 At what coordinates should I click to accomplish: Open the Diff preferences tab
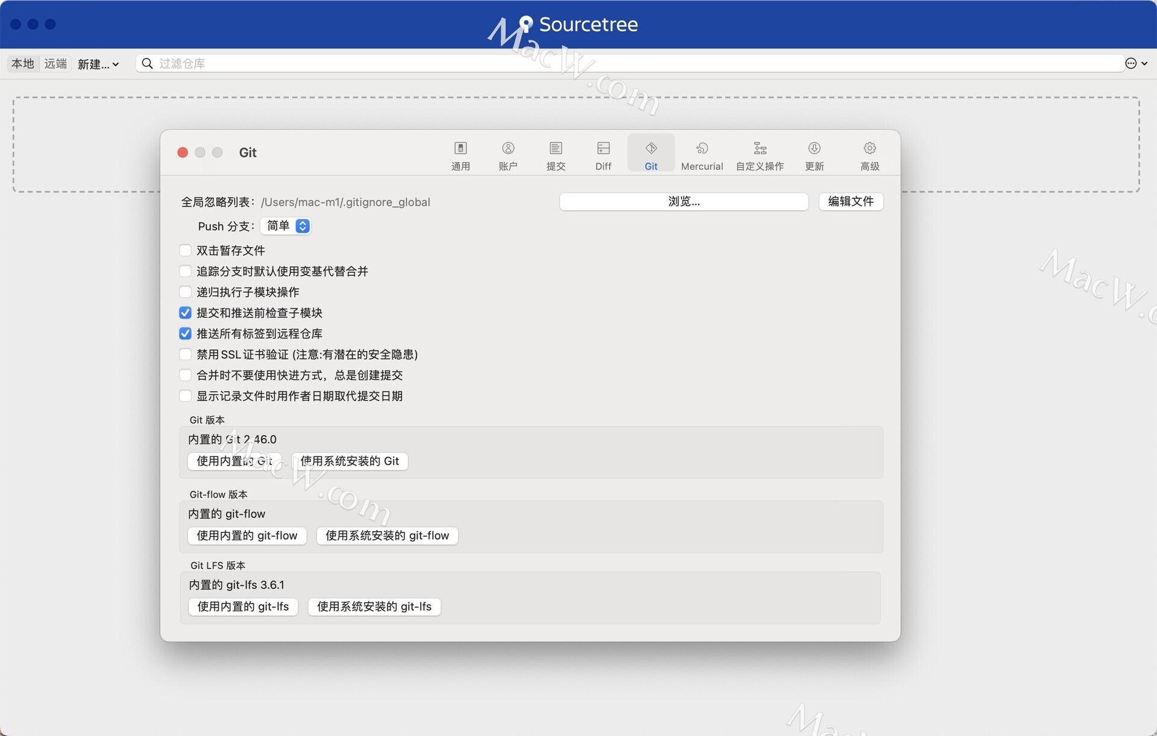point(603,155)
